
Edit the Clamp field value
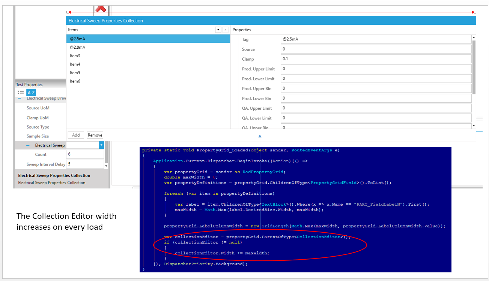click(376, 59)
